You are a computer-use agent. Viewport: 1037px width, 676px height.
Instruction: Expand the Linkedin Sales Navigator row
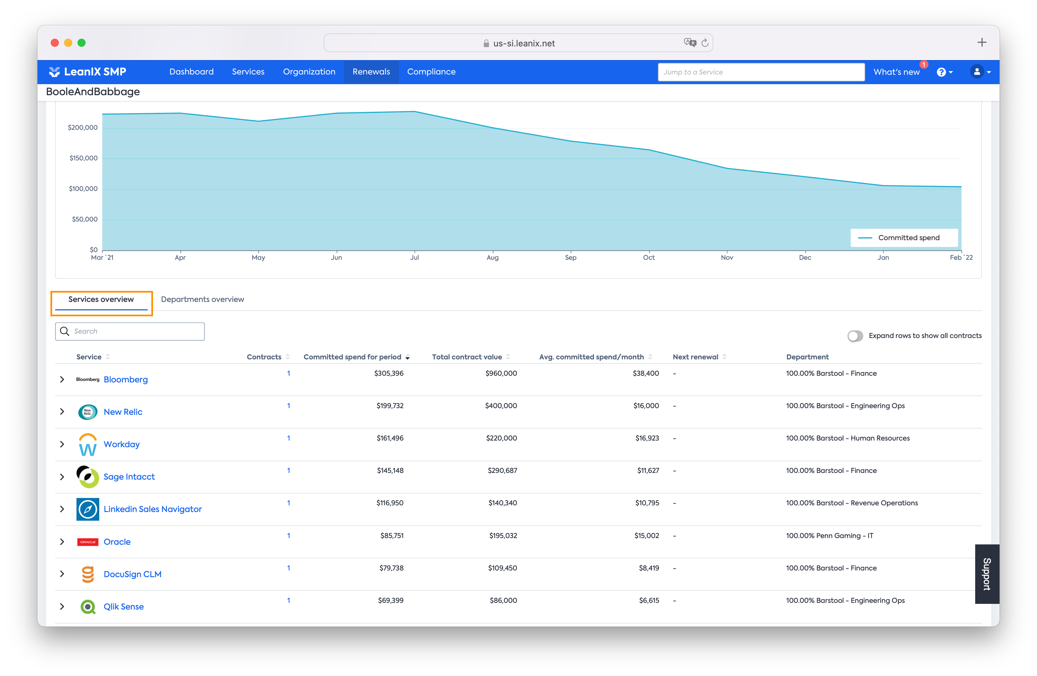[62, 509]
